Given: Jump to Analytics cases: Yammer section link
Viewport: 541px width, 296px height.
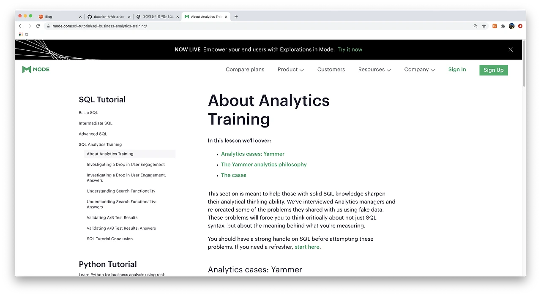Looking at the screenshot, I should coord(253,154).
